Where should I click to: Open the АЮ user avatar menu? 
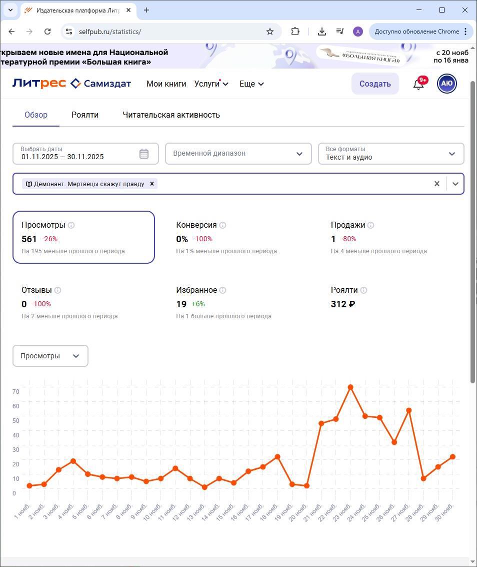(x=446, y=84)
